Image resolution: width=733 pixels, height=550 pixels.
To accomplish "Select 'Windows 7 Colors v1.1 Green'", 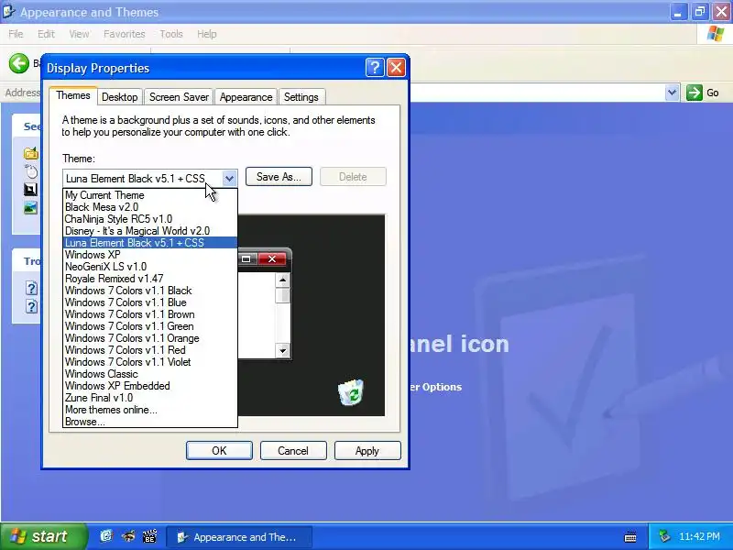I will (x=150, y=326).
